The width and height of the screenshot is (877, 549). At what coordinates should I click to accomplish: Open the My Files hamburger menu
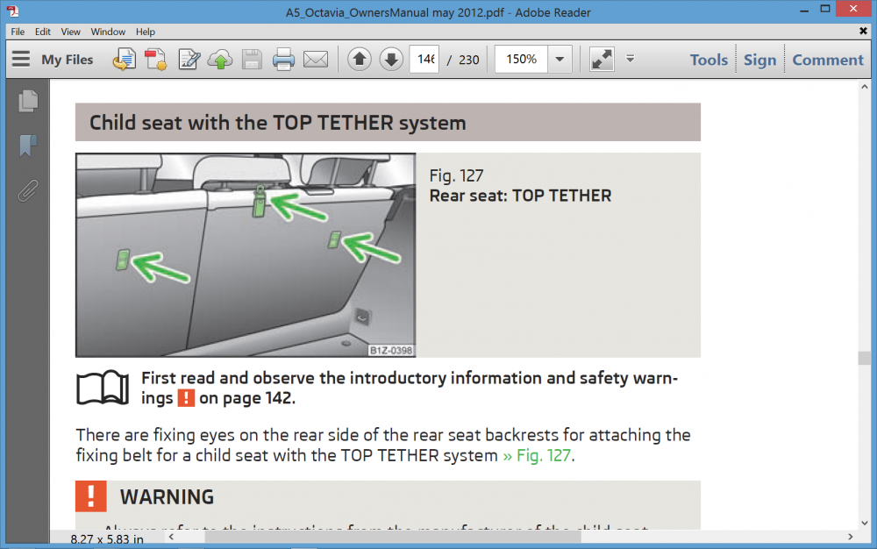click(x=21, y=60)
